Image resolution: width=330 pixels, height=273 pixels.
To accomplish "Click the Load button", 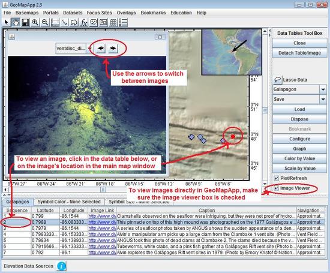I will pyautogui.click(x=299, y=109).
